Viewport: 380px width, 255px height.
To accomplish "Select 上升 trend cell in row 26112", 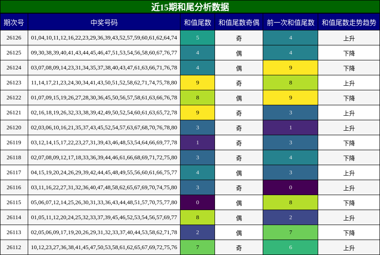I will (x=349, y=247).
